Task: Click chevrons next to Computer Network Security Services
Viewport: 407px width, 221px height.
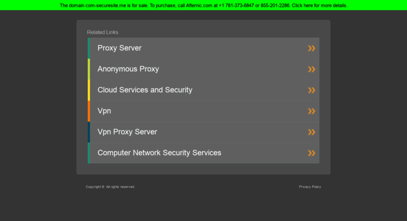Action: (312, 153)
